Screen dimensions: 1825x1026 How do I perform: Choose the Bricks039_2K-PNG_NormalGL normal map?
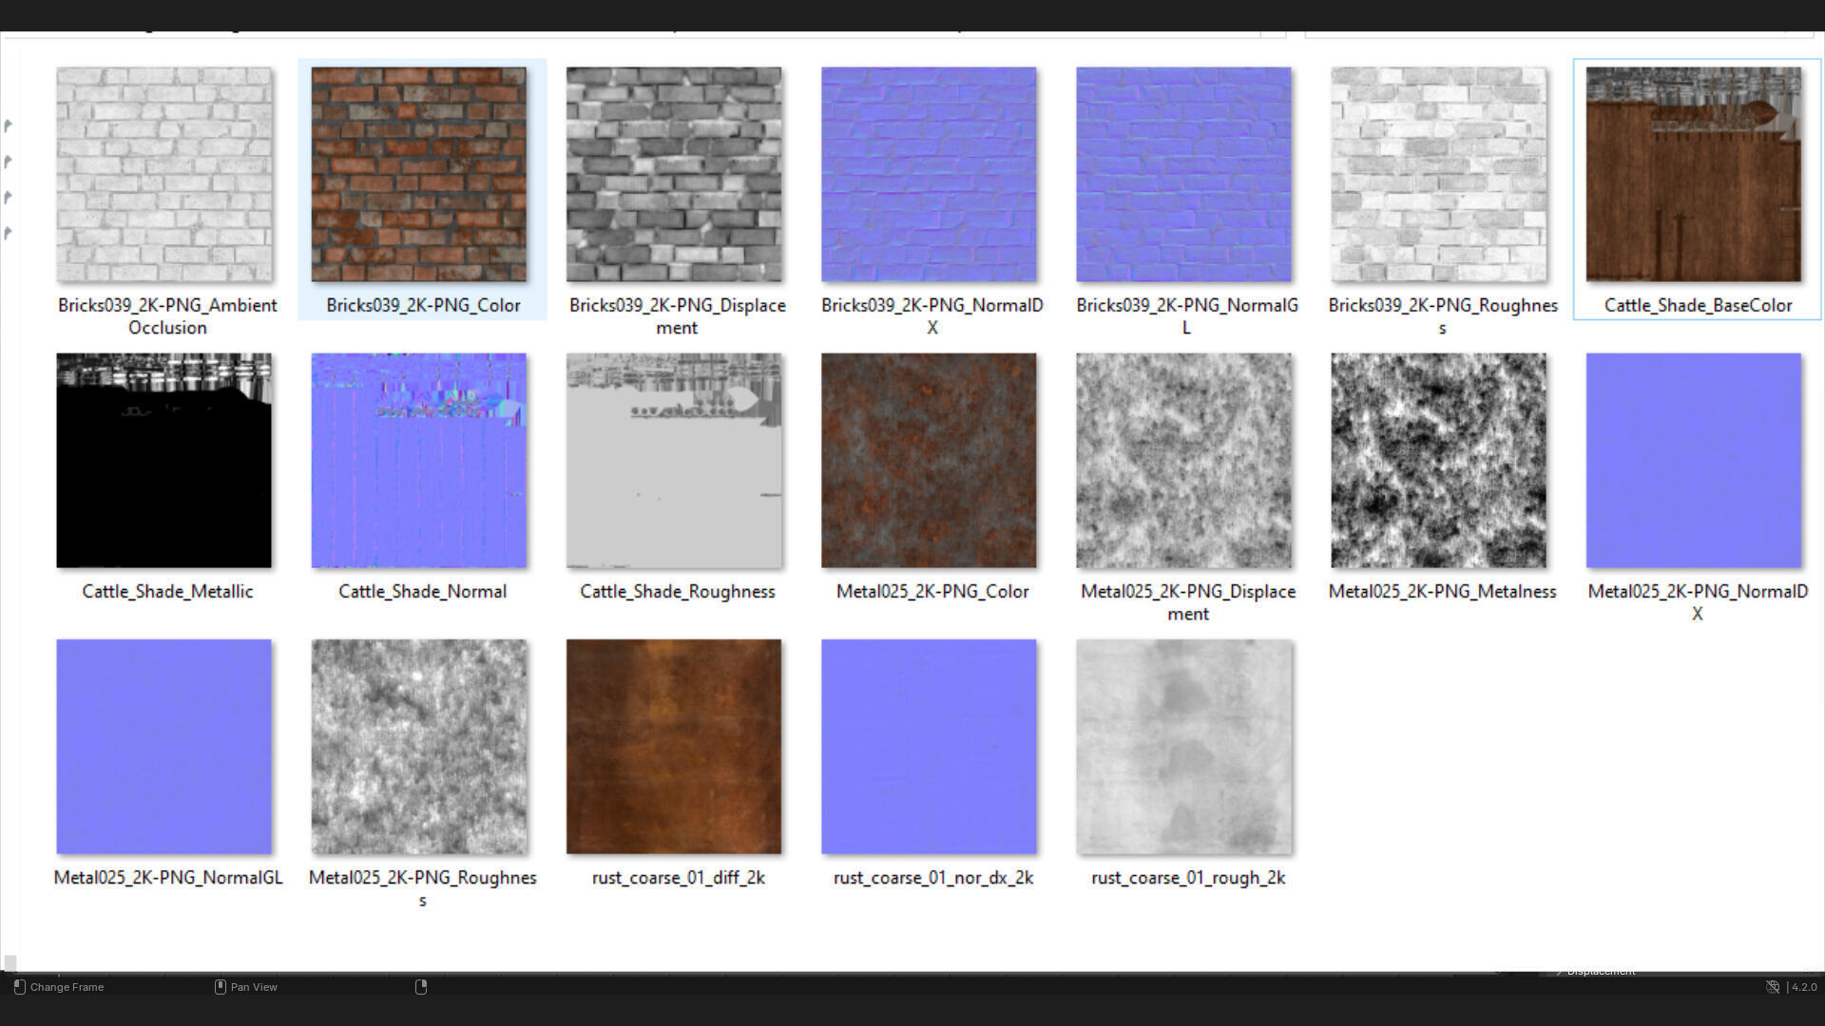pos(1183,175)
